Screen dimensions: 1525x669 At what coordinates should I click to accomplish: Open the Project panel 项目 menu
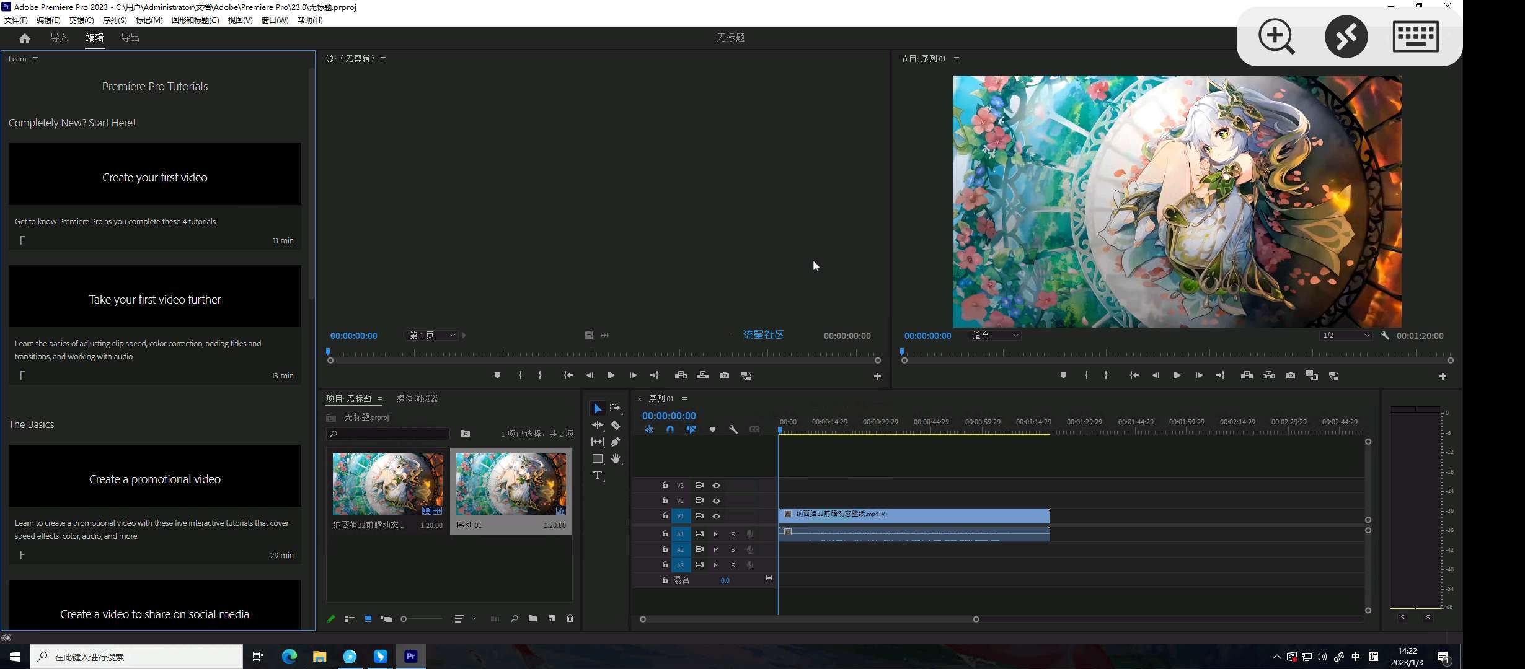380,399
